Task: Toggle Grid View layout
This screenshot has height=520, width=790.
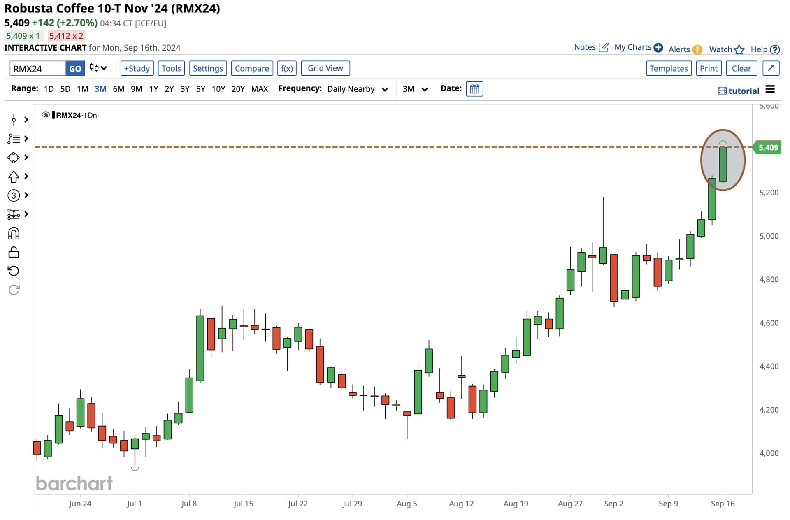Action: [x=325, y=68]
